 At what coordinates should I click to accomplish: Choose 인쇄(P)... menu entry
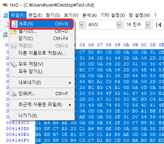click(x=42, y=93)
